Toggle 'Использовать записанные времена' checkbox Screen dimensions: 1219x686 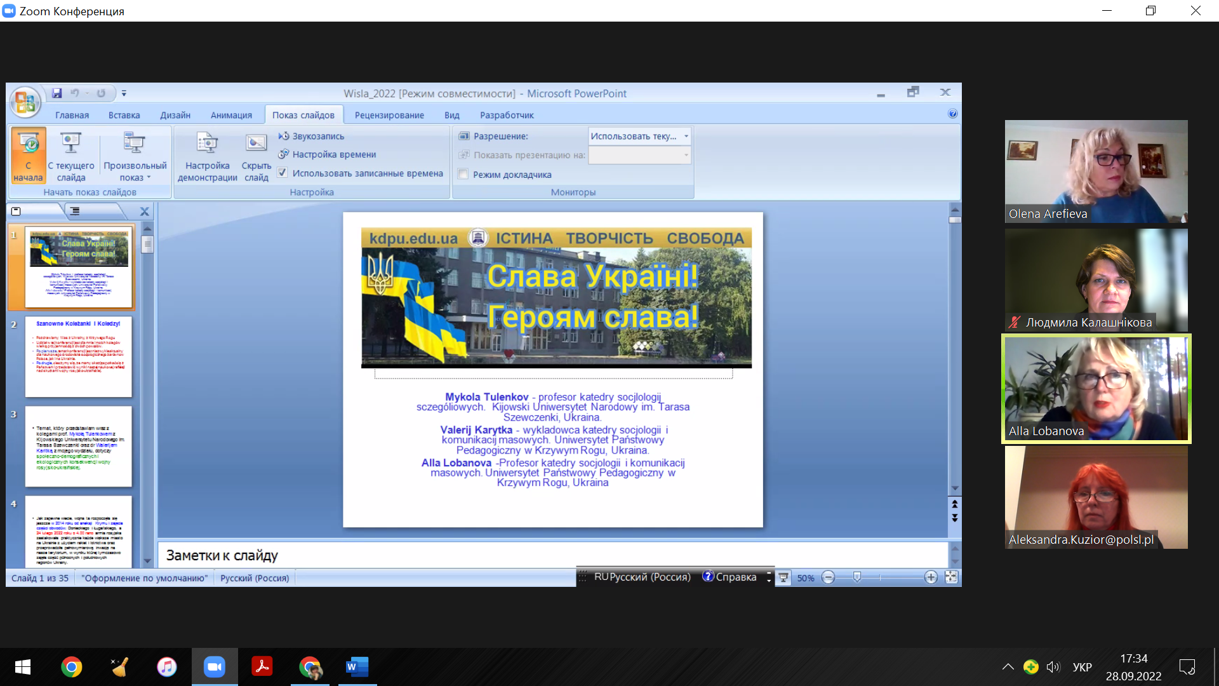pyautogui.click(x=283, y=173)
